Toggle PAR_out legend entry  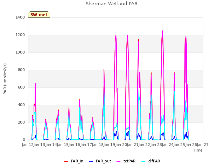(100, 161)
